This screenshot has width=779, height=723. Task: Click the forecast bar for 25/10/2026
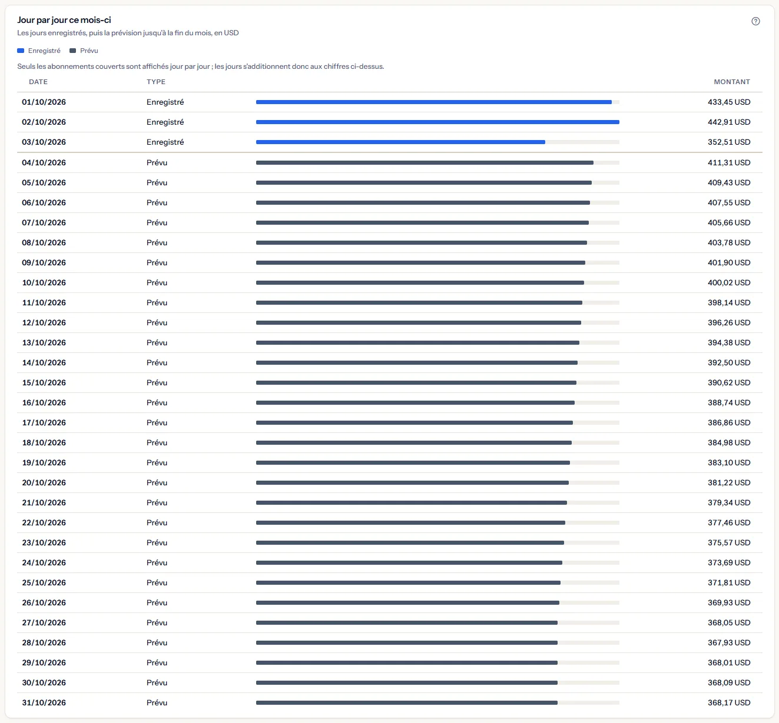pos(408,582)
